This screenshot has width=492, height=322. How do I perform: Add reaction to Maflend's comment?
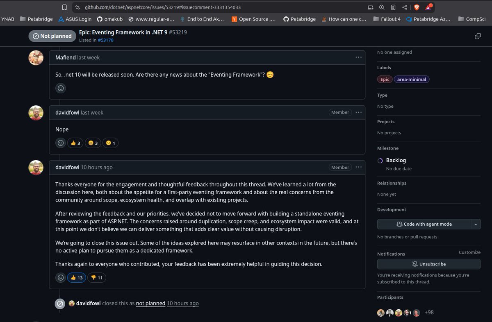click(61, 88)
